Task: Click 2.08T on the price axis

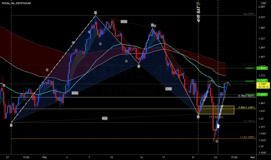Action: pyautogui.click(x=262, y=7)
